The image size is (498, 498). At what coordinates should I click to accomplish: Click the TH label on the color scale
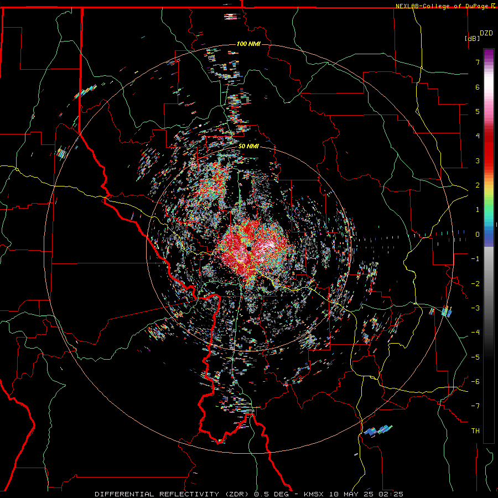(475, 431)
